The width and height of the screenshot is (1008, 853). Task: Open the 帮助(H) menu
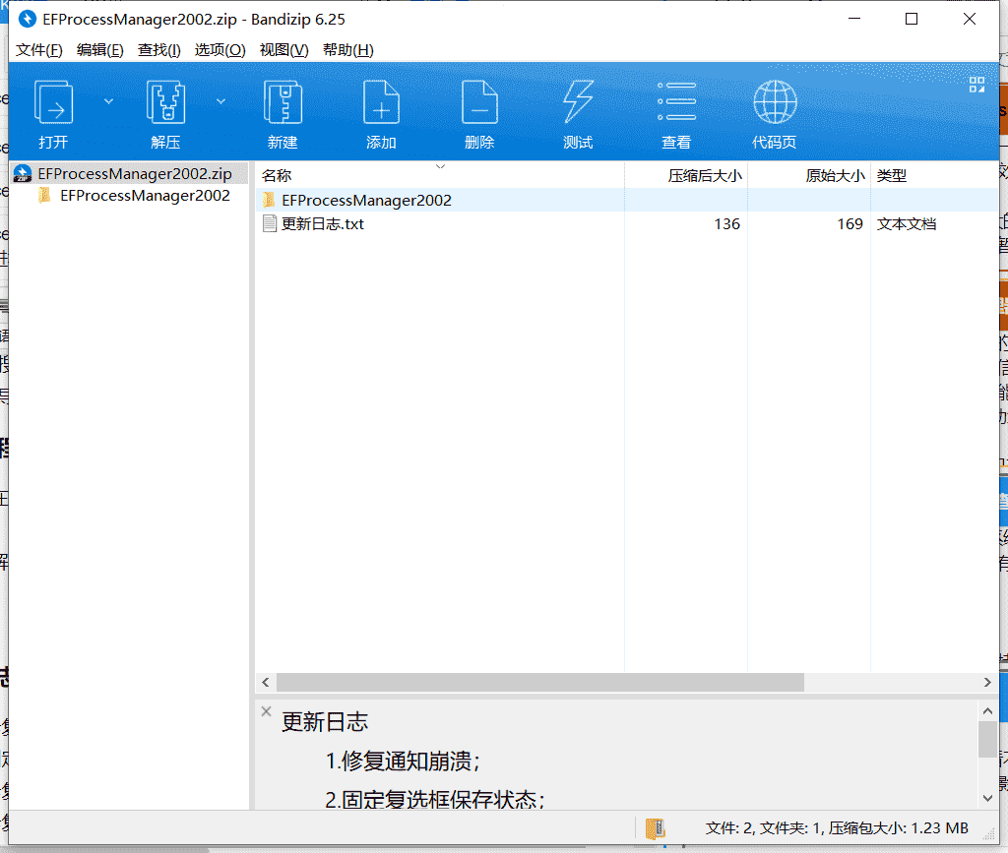click(x=347, y=50)
